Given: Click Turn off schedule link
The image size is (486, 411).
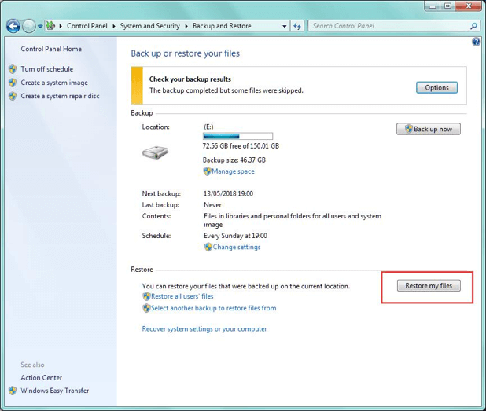Looking at the screenshot, I should coord(47,69).
